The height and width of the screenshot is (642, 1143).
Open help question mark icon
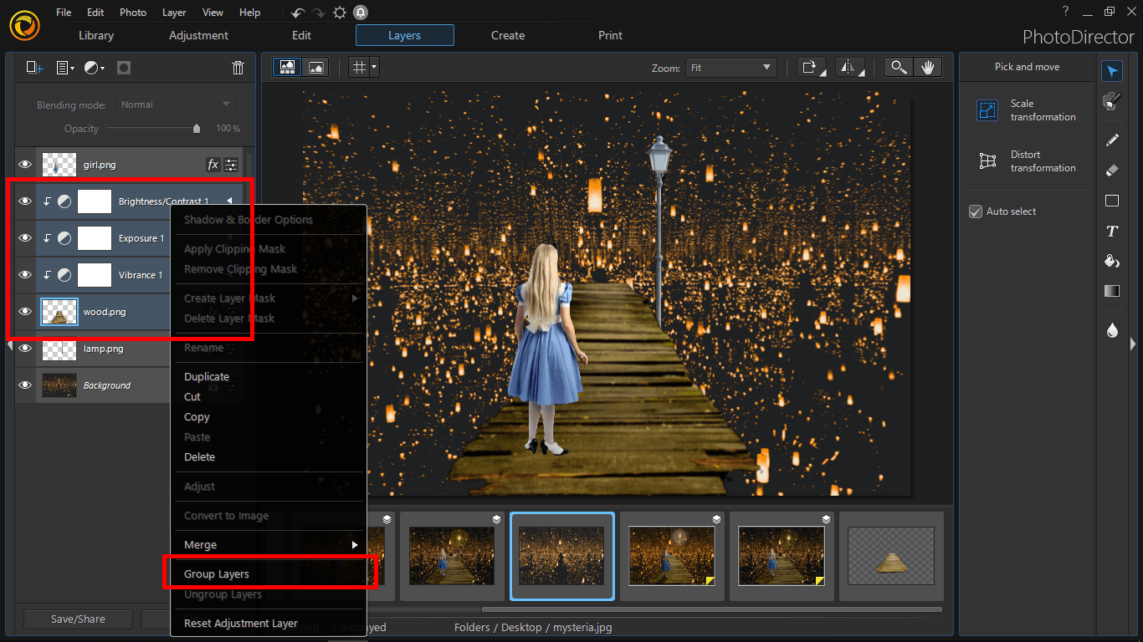click(1065, 11)
